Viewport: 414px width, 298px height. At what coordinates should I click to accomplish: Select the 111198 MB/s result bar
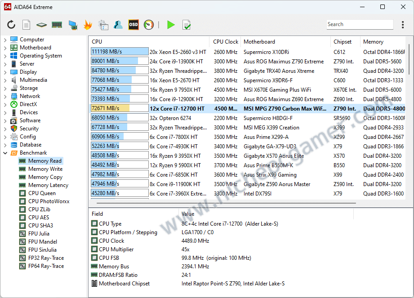click(120, 52)
